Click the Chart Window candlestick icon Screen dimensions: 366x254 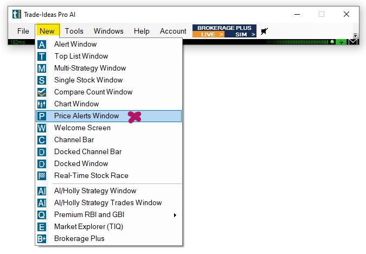pyautogui.click(x=42, y=104)
